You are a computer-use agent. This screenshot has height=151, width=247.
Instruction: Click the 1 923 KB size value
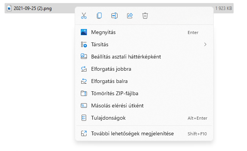224,8
